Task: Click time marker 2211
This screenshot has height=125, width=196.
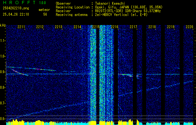Action: [x=21, y=27]
